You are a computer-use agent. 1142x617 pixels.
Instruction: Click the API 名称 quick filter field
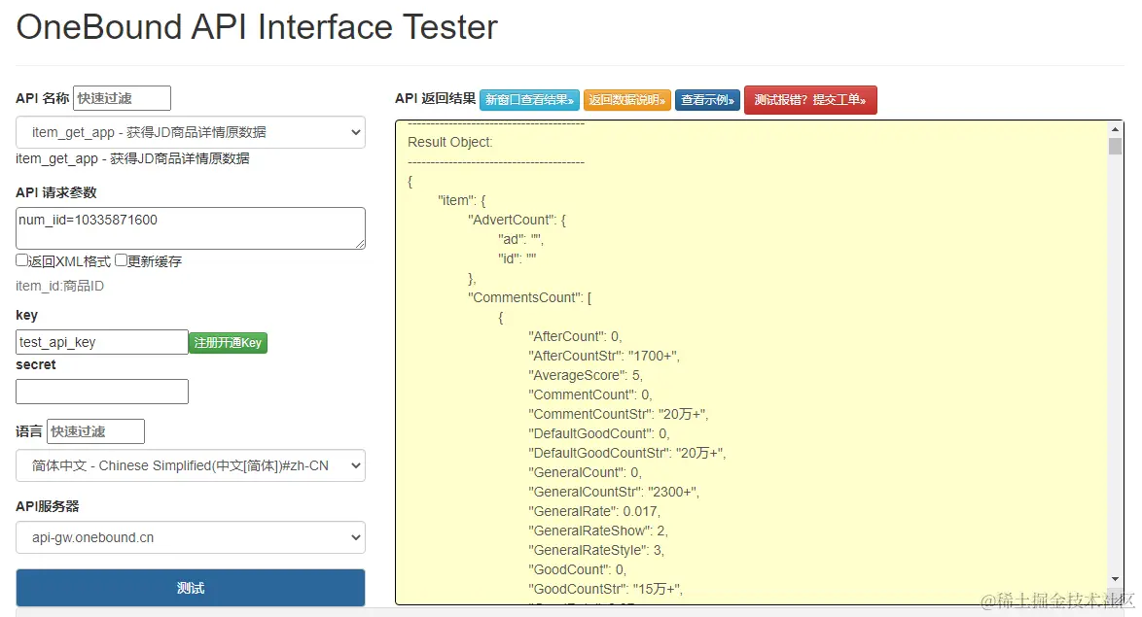coord(122,98)
